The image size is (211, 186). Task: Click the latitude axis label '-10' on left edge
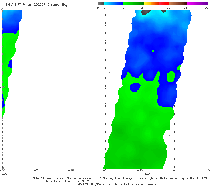point(3,87)
